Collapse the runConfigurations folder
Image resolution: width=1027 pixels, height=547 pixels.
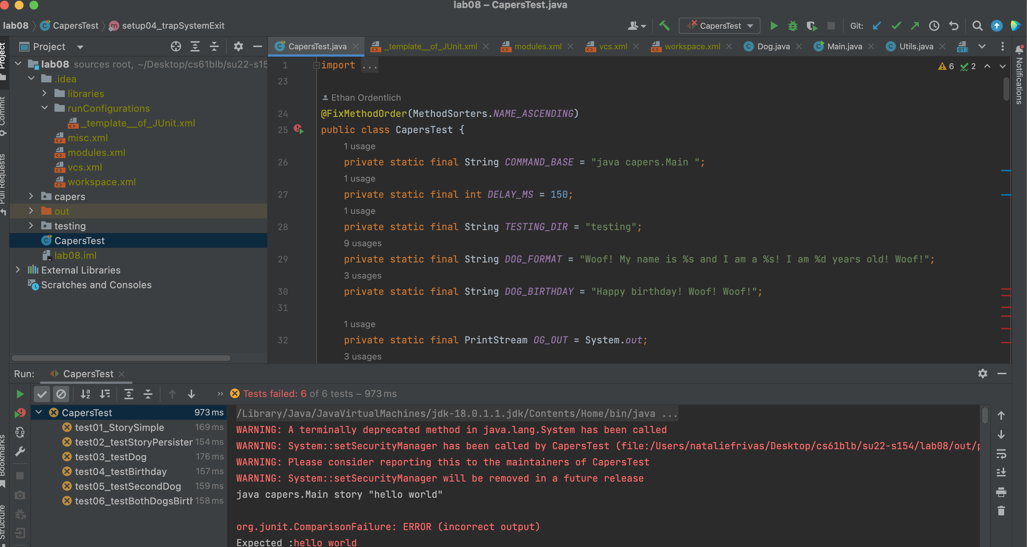pyautogui.click(x=45, y=108)
